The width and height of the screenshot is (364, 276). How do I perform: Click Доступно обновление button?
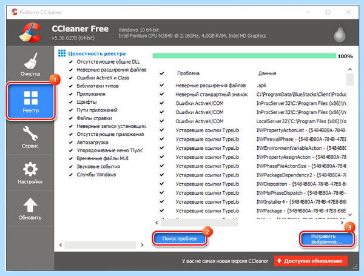pos(311,261)
